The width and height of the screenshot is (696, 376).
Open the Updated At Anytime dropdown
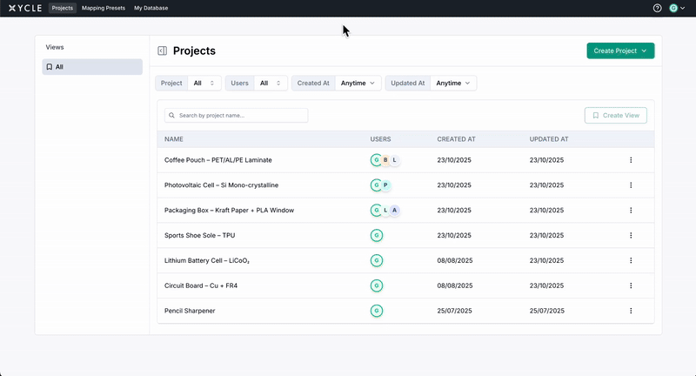click(x=453, y=84)
